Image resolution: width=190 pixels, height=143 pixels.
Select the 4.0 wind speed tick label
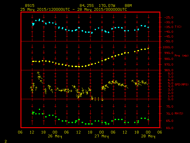170,86
